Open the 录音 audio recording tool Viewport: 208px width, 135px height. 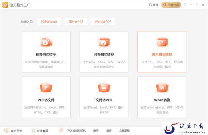coord(109,130)
